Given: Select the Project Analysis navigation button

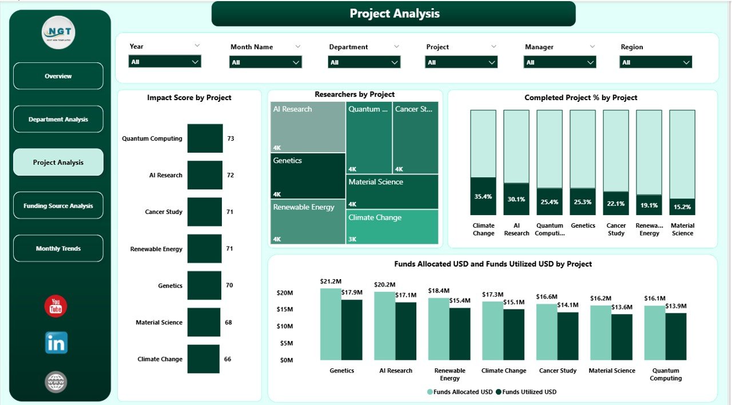Looking at the screenshot, I should [58, 162].
